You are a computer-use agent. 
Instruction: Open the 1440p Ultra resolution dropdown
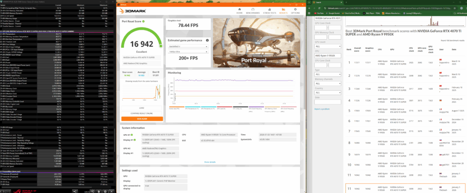pyautogui.click(x=188, y=52)
